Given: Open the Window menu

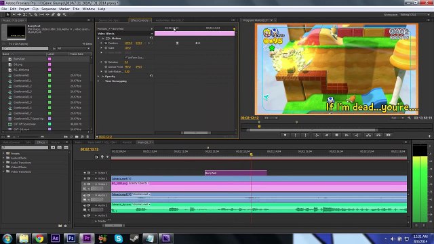Looking at the screenshot, I should coord(89,9).
